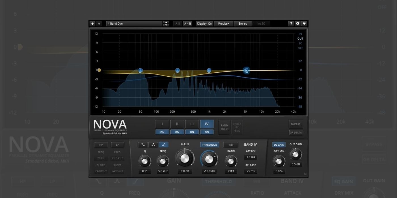
Task: Toggle the EQ GAIN button
Action: coord(279,145)
